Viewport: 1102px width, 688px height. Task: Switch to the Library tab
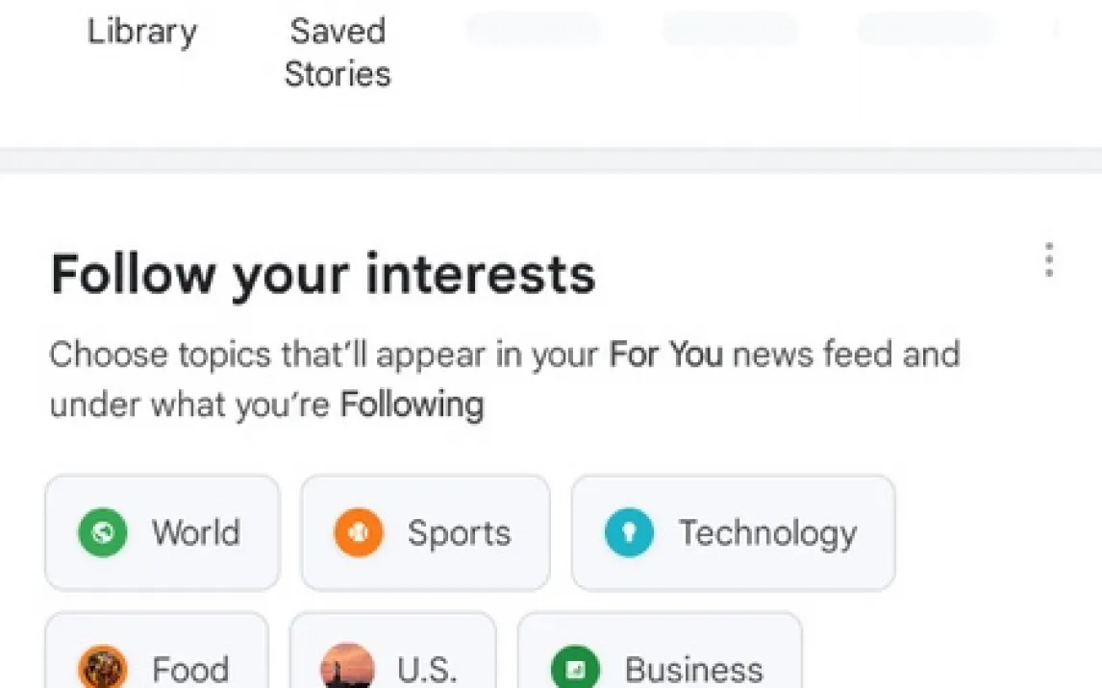pos(142,32)
